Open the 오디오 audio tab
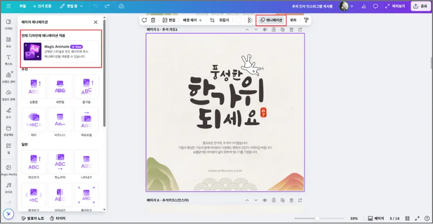Screen dimensions: 433x224 pos(8,188)
